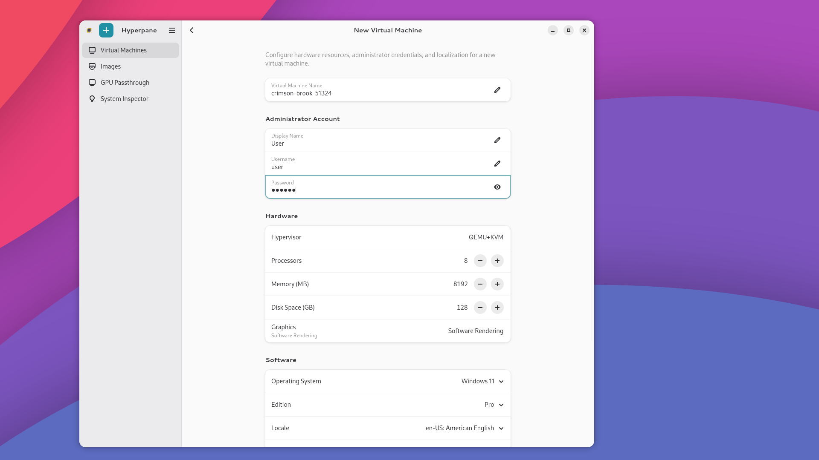Reveal the password with the eye icon
Screen dimensions: 819x460
click(x=497, y=187)
